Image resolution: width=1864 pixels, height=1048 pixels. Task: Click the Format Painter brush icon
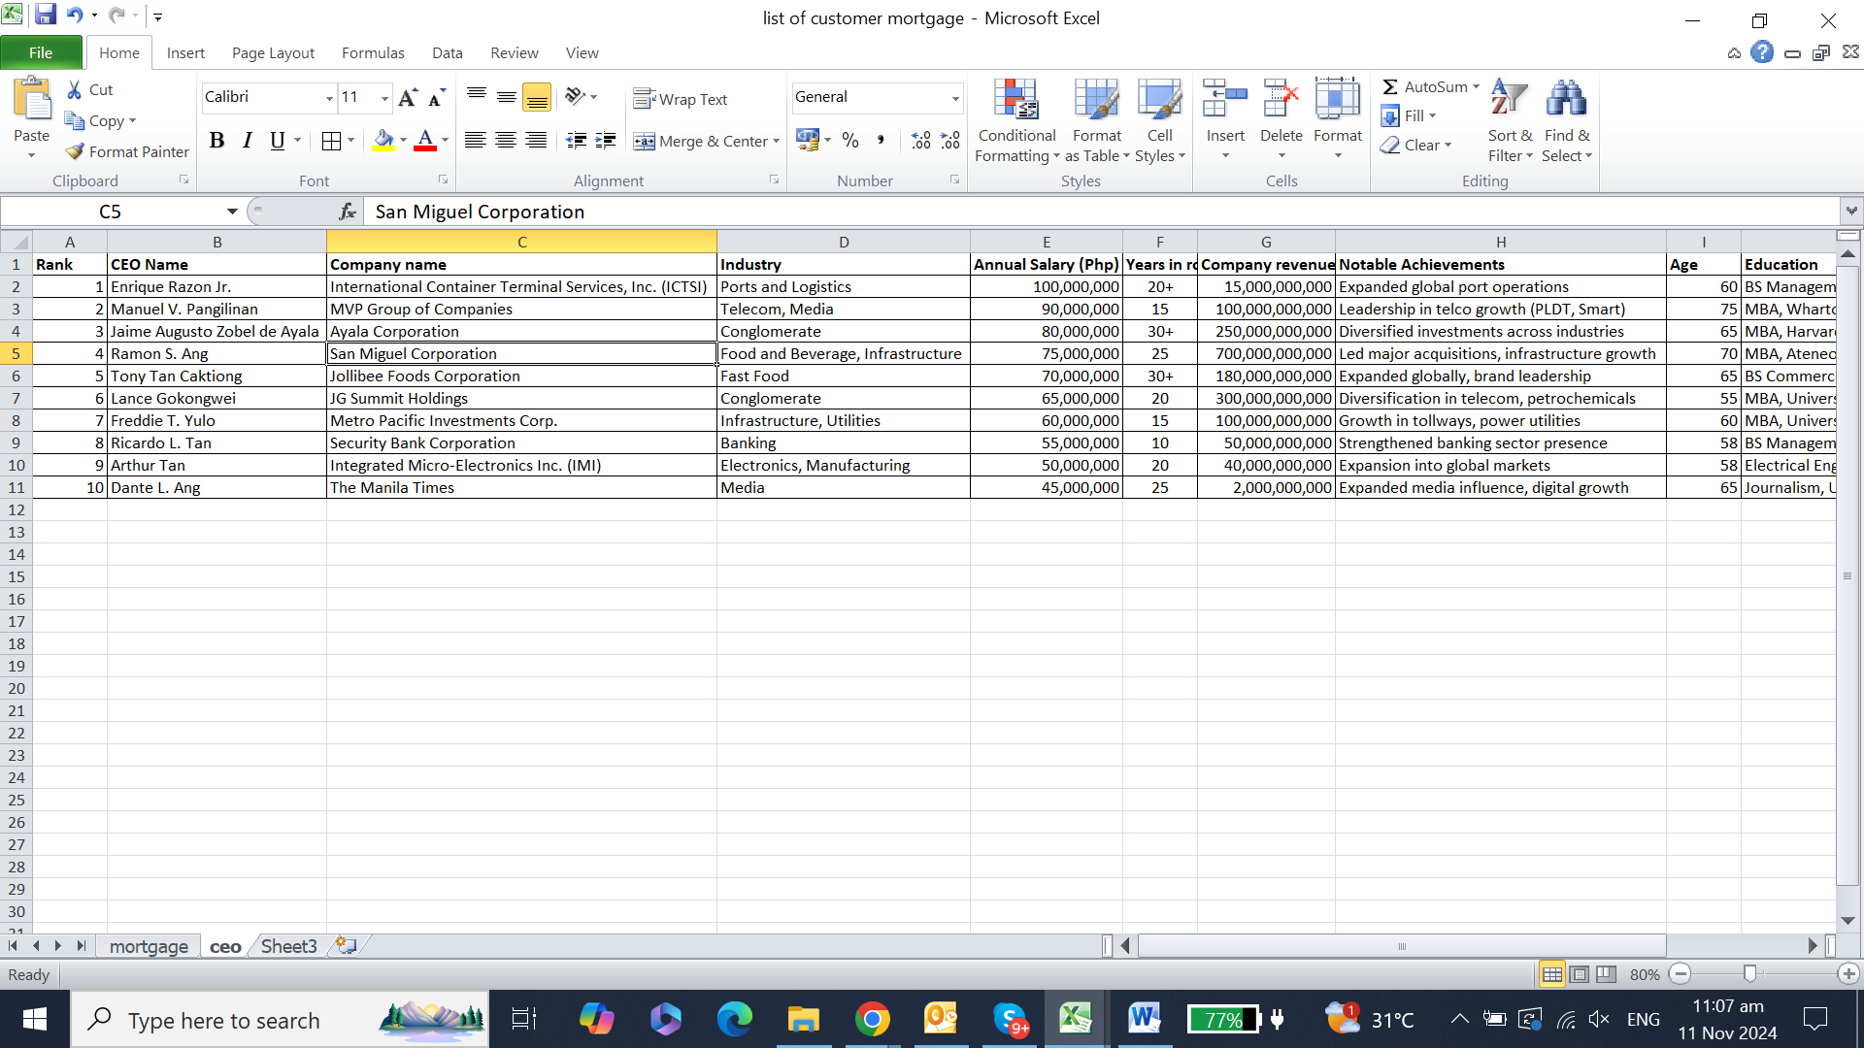pos(75,151)
